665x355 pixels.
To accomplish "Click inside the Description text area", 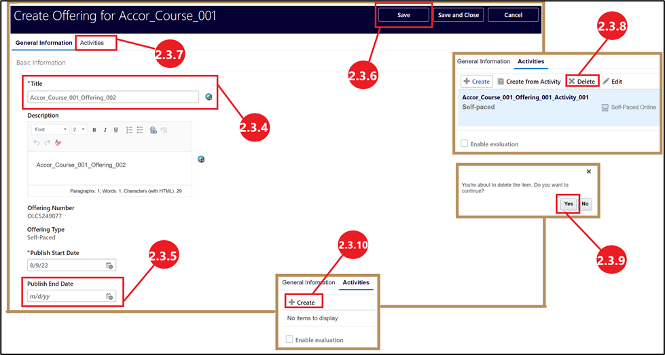I will 109,168.
